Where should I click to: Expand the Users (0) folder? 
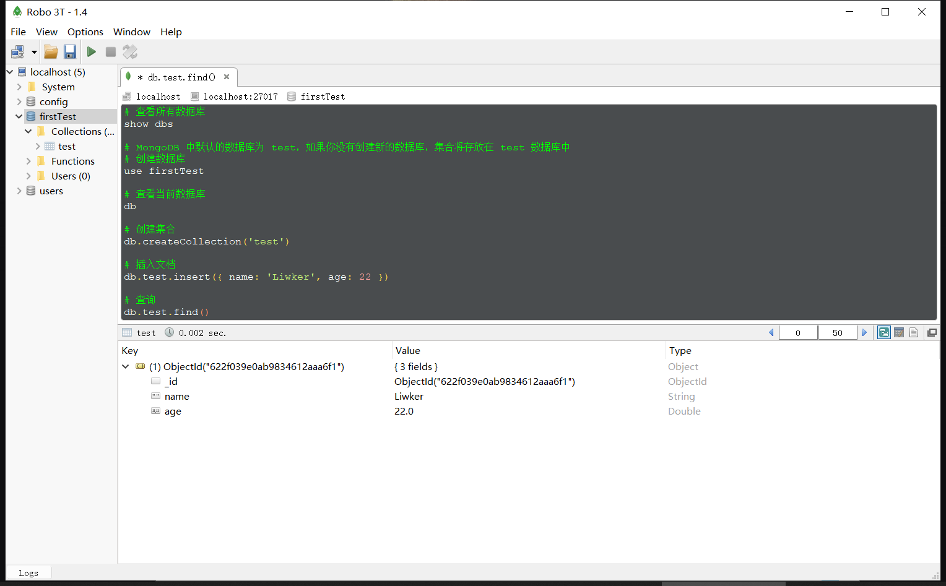[x=28, y=176]
